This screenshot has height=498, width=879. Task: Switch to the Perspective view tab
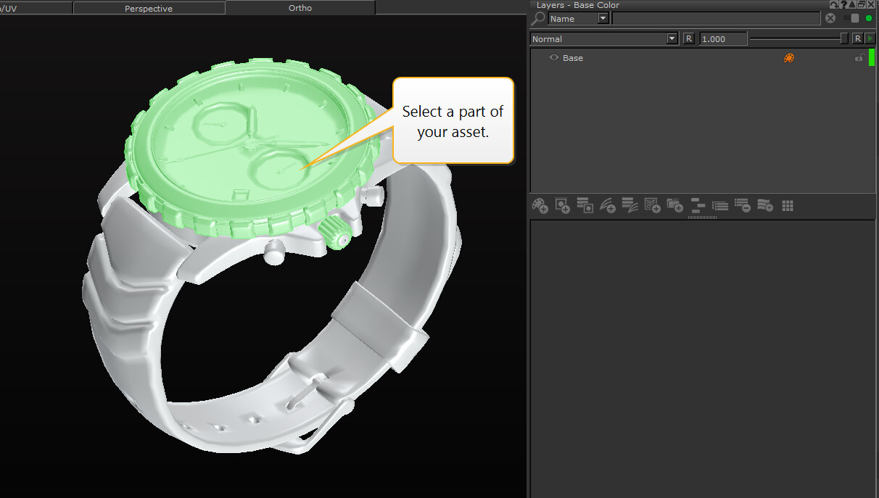click(149, 8)
